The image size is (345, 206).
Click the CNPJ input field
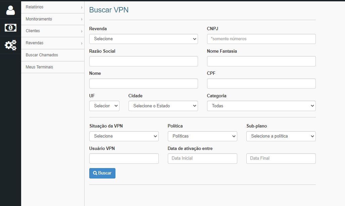click(x=261, y=39)
